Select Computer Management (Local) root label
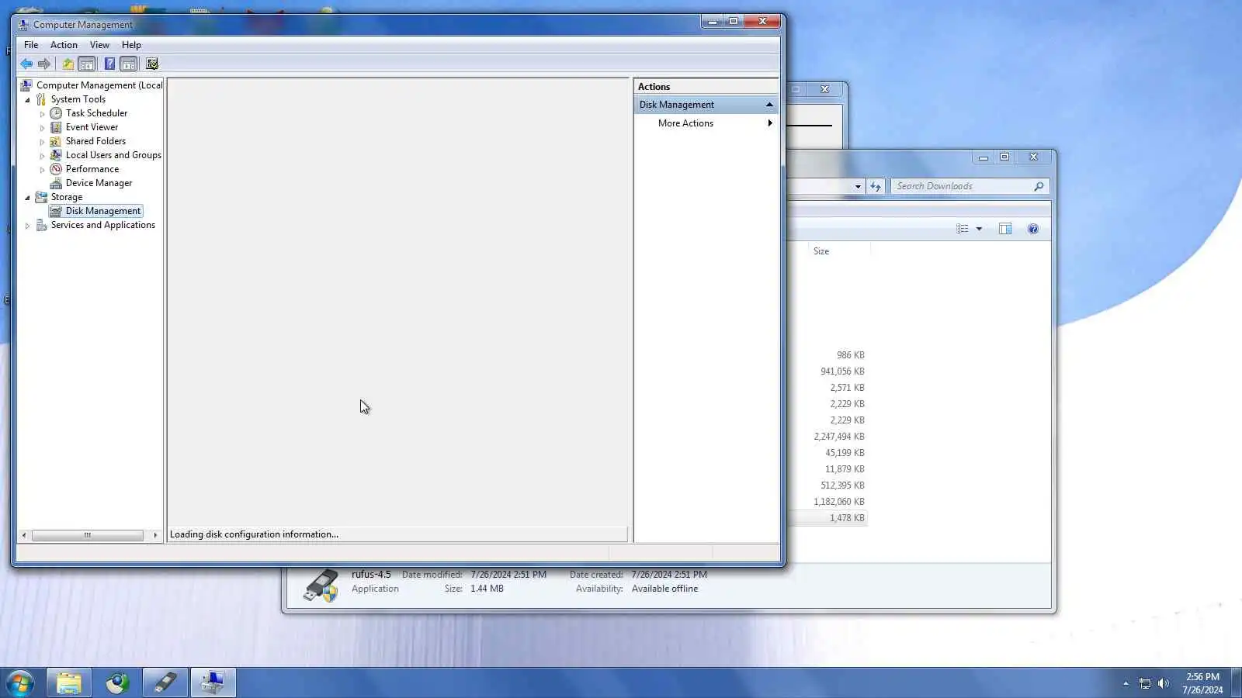1242x698 pixels. (99, 85)
